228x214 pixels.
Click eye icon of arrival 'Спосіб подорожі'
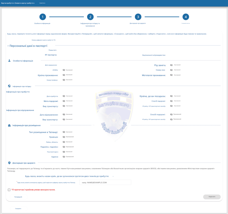(172, 101)
